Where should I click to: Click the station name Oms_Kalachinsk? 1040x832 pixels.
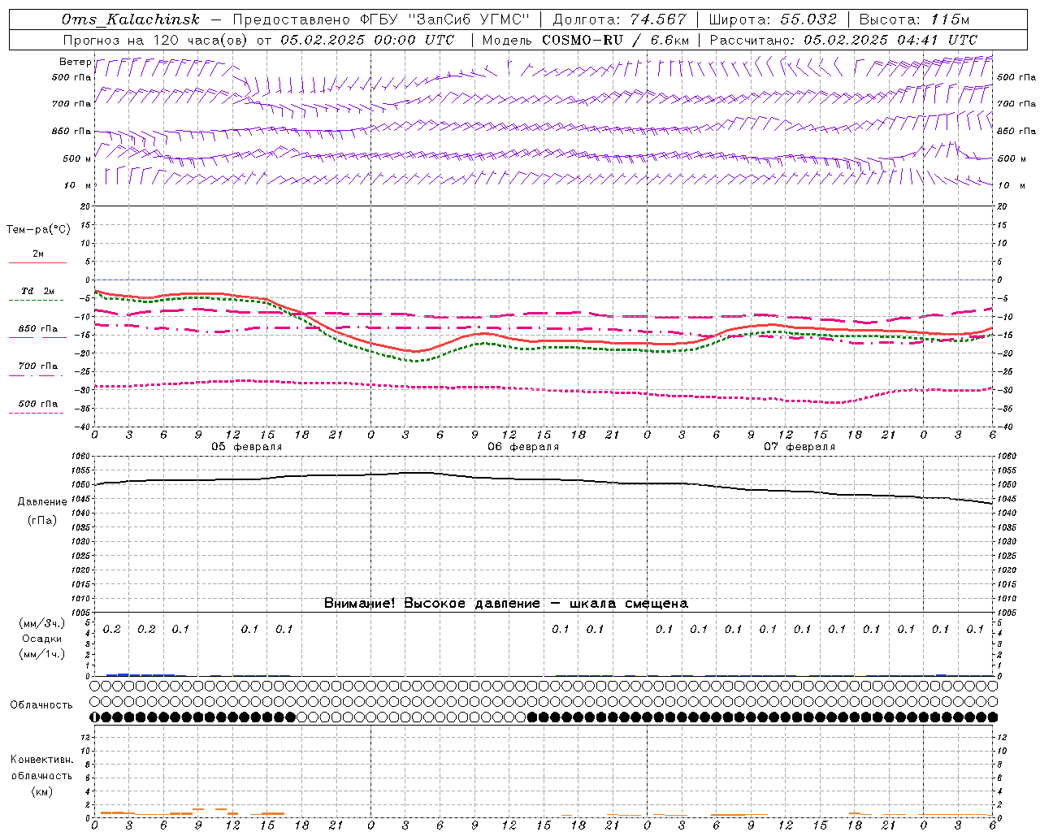[130, 19]
